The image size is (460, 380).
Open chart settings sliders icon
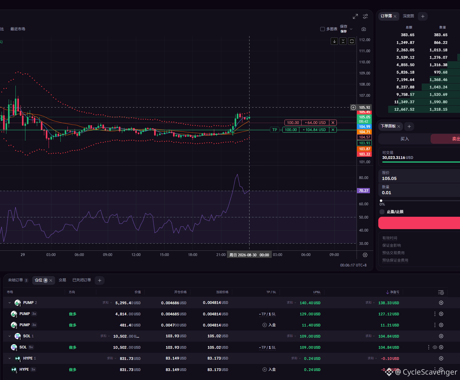[365, 16]
